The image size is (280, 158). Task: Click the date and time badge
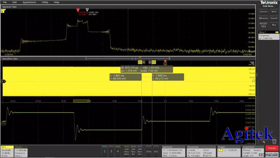click(x=272, y=154)
